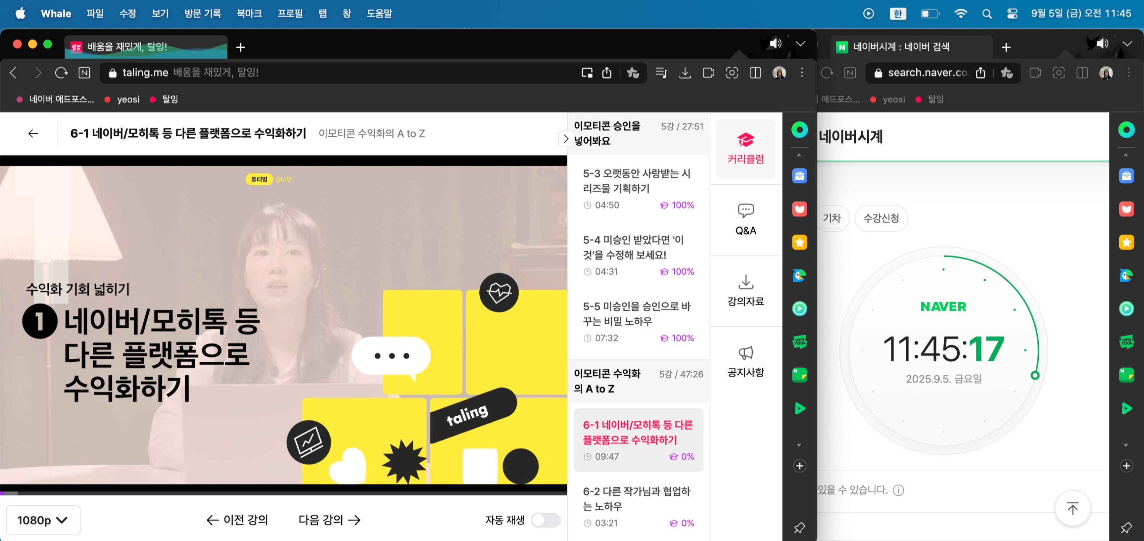Click the screen capture icon in toolbar
The width and height of the screenshot is (1144, 541).
[731, 73]
